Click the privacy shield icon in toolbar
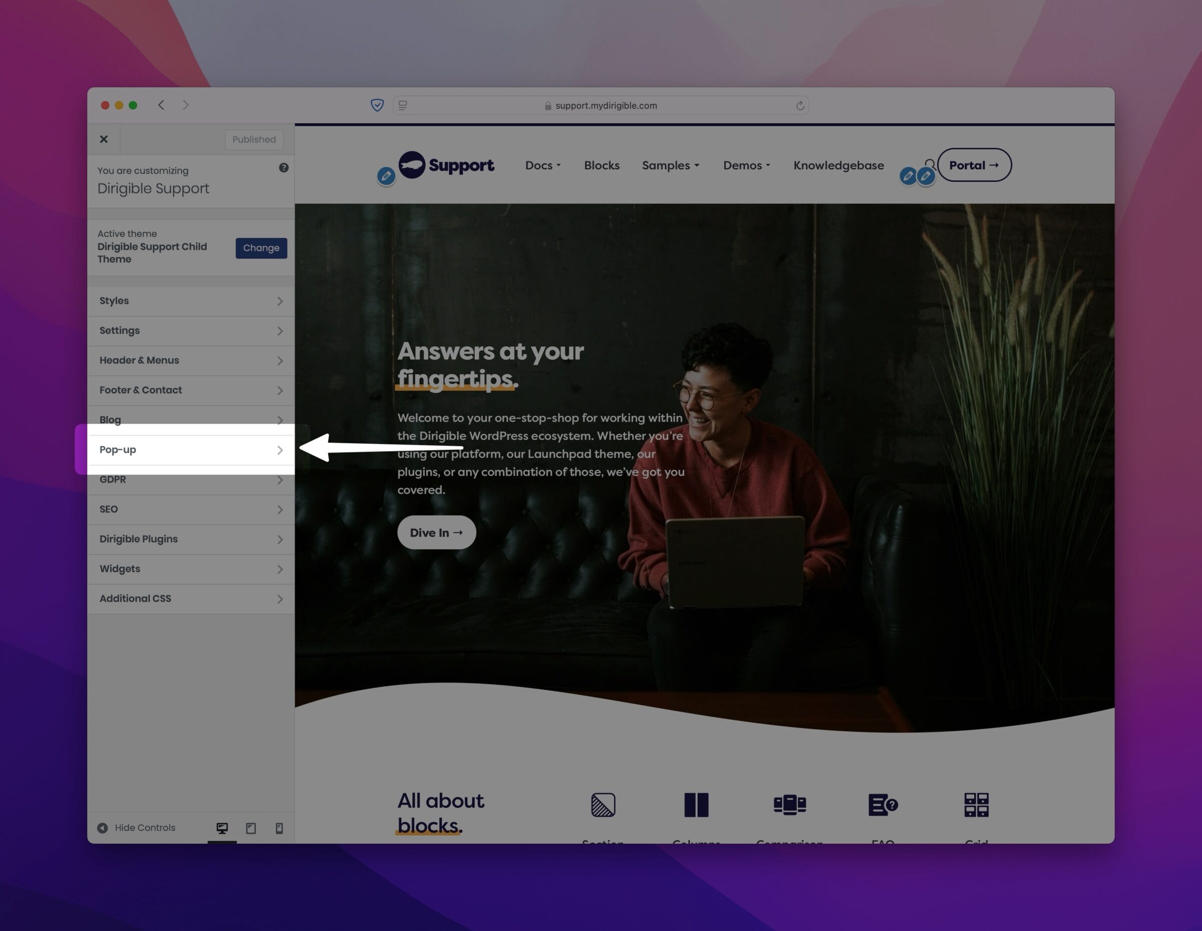The image size is (1202, 931). click(x=377, y=105)
